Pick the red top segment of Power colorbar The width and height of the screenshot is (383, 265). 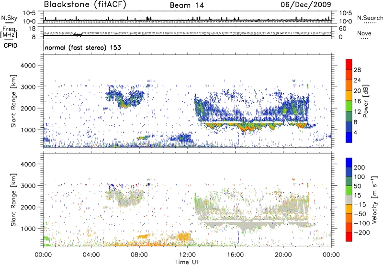pos(349,64)
